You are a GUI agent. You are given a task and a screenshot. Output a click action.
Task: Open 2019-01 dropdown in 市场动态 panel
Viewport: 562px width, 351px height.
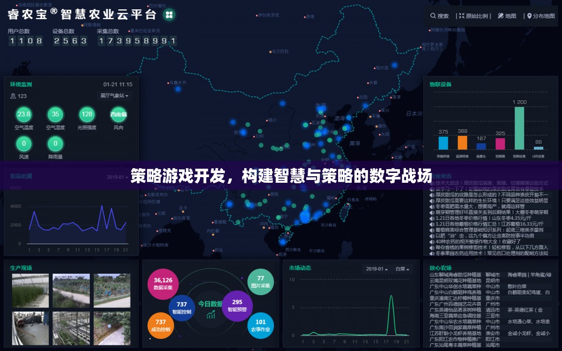click(x=377, y=269)
